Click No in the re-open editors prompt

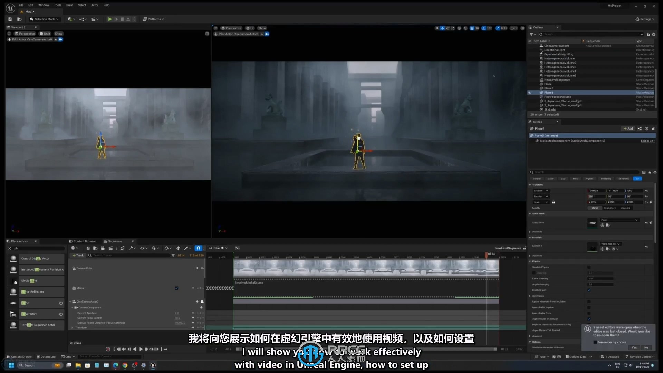click(x=646, y=347)
